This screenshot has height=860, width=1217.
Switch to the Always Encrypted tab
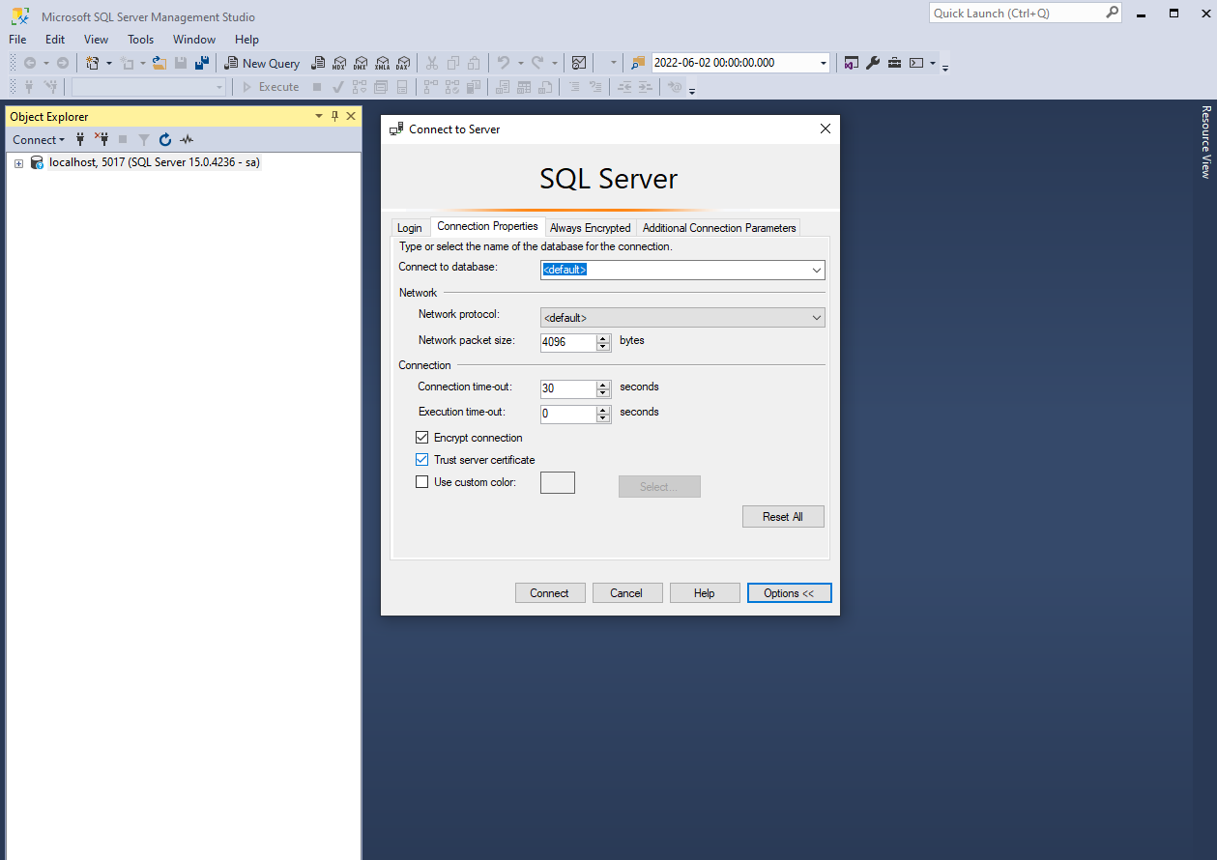pos(590,228)
